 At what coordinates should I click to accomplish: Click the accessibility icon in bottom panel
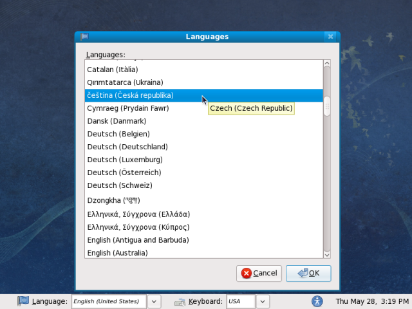[316, 301]
